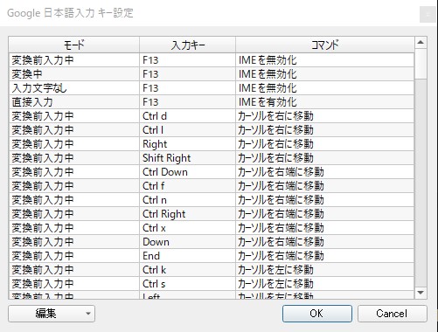
Task: Click カーソルを右端に移動 command in Ctrl x row
Action: [324, 228]
